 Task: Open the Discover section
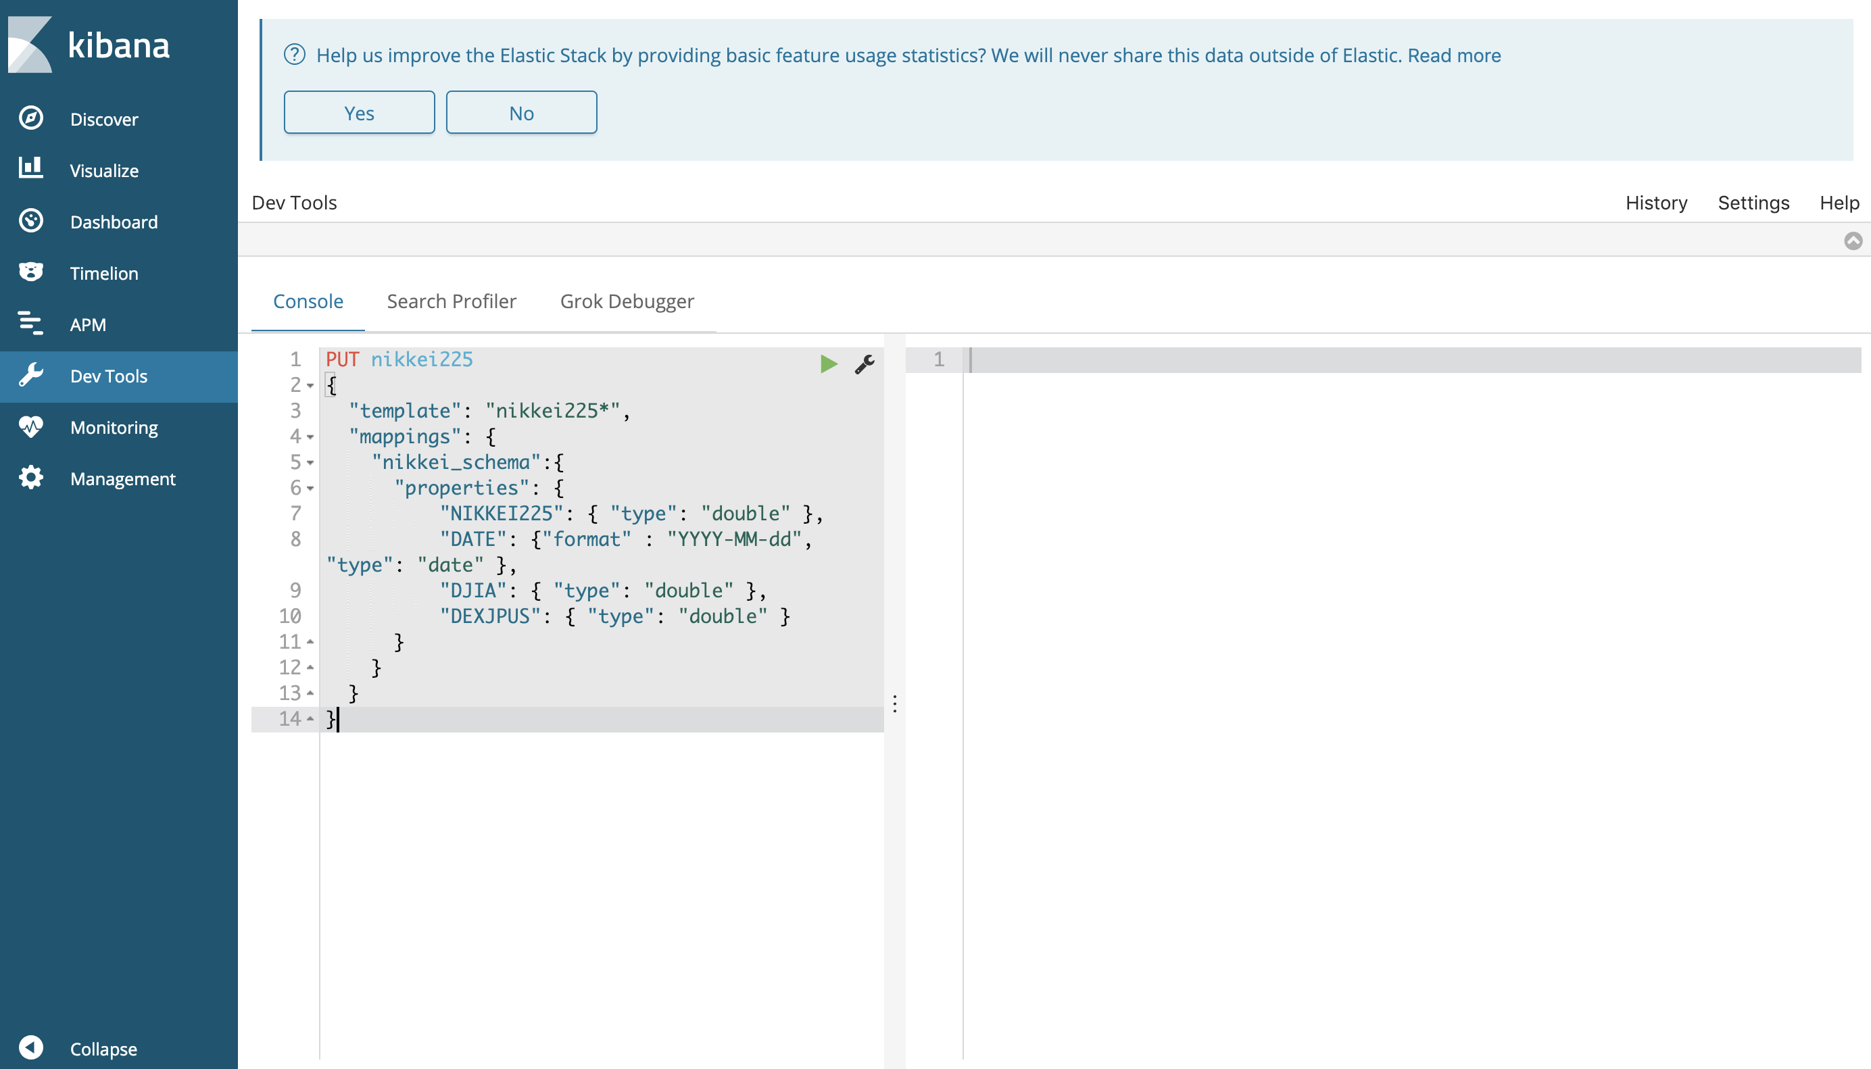[103, 119]
